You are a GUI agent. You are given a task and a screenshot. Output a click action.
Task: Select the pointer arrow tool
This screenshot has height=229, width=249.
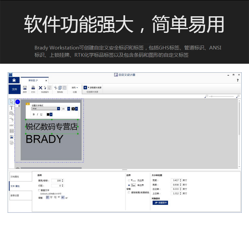[12, 102]
